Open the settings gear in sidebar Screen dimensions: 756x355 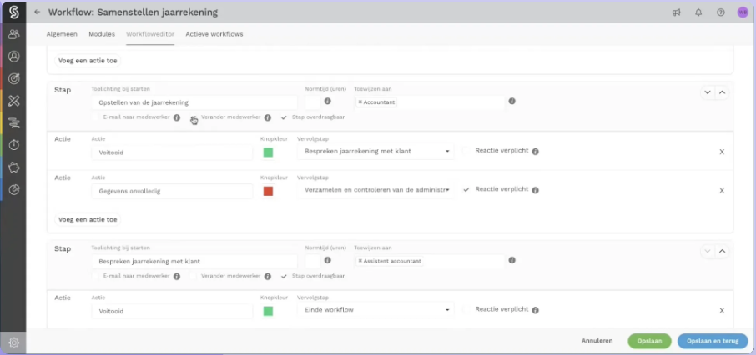[13, 342]
